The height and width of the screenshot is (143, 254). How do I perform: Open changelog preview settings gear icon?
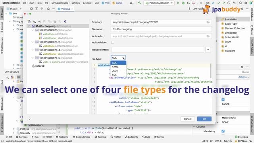click(65, 21)
